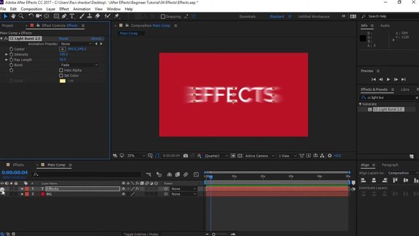Check the Halo Alpha option
Screen dimensions: 419x236
coord(61,70)
